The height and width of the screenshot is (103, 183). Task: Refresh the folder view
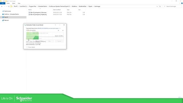coord(160,6)
